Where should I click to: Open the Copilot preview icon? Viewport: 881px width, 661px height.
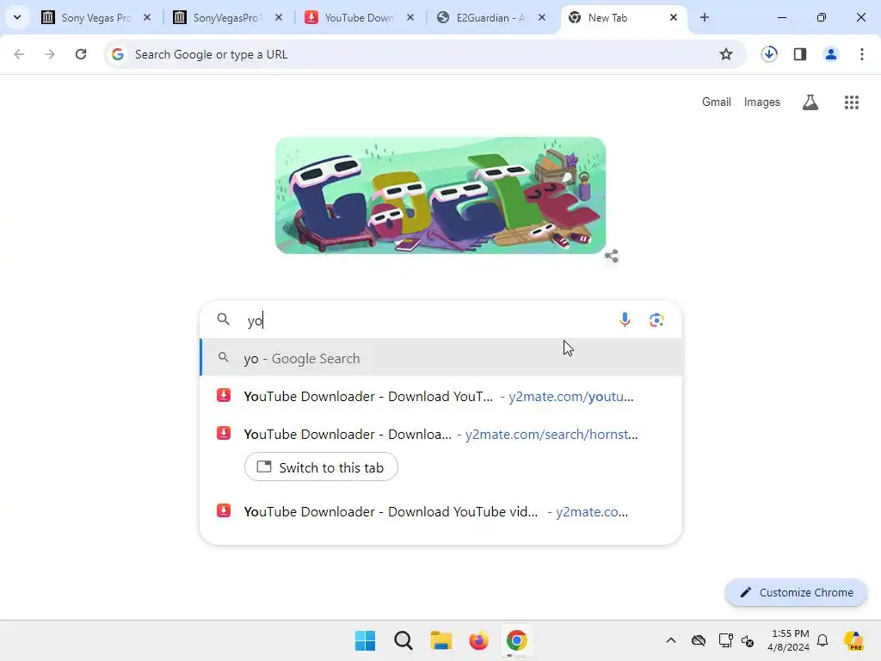853,640
